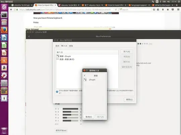Open the 通用 tab in IBus preferences
The image size is (181, 135).
(x=57, y=46)
